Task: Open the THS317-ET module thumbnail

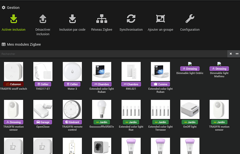Action: click(x=43, y=71)
